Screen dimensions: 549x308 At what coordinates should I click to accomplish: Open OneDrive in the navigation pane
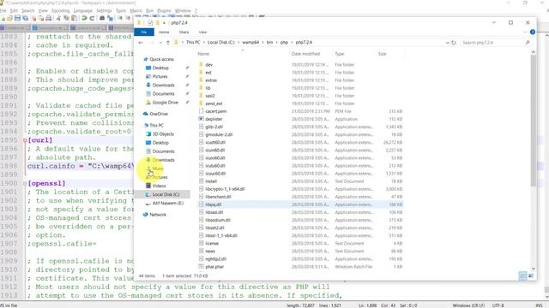point(155,114)
